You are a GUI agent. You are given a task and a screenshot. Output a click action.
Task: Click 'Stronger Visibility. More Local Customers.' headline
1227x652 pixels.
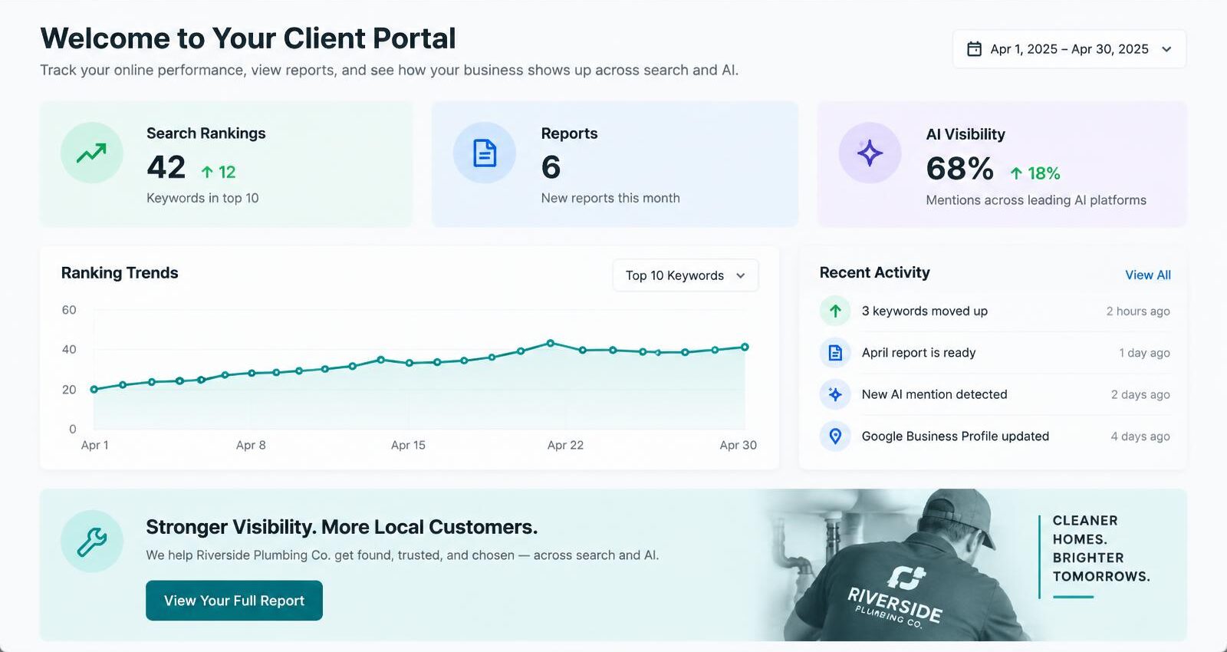coord(342,527)
